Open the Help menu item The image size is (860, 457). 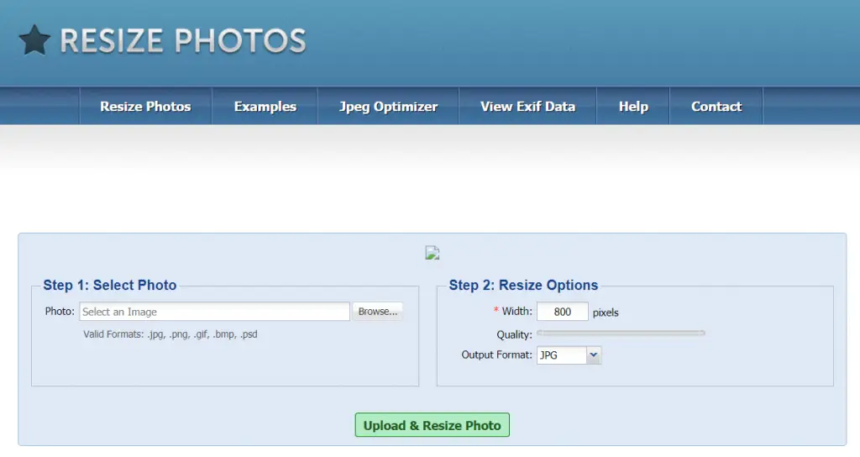(633, 107)
